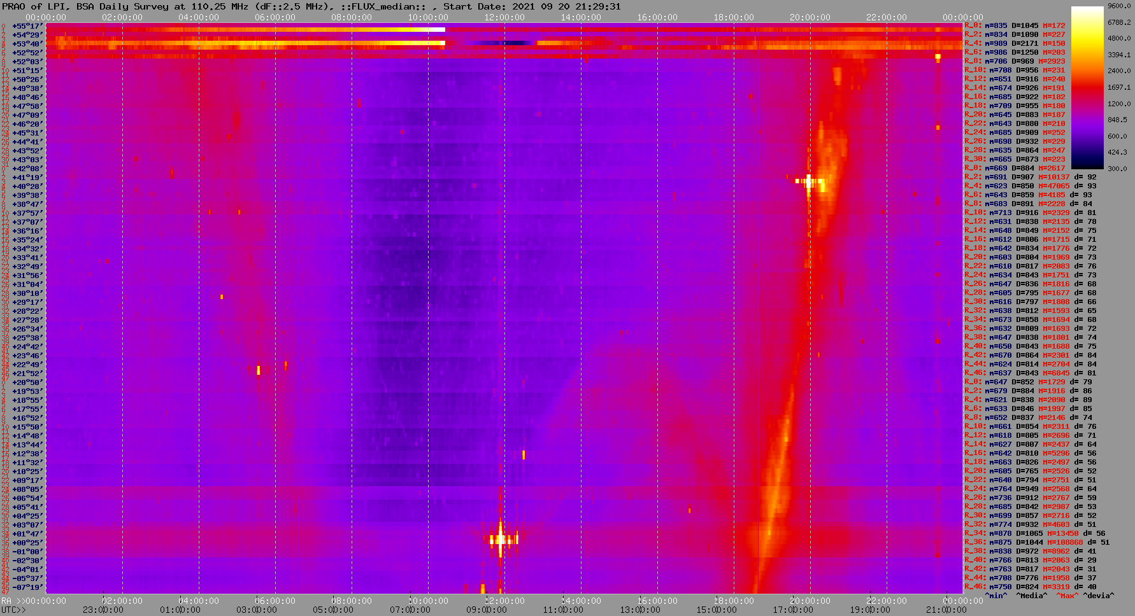Click the color scale value 300.0
The height and width of the screenshot is (616, 1135).
pyautogui.click(x=1119, y=169)
